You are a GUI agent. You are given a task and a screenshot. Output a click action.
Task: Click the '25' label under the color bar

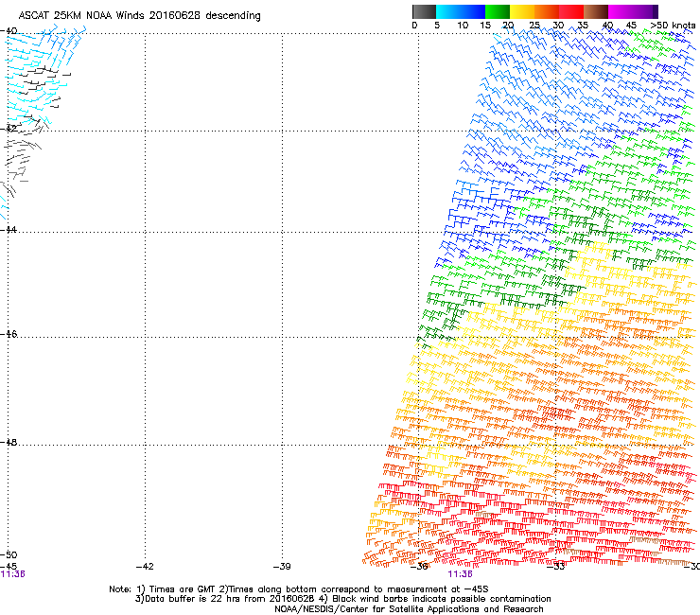coord(534,26)
